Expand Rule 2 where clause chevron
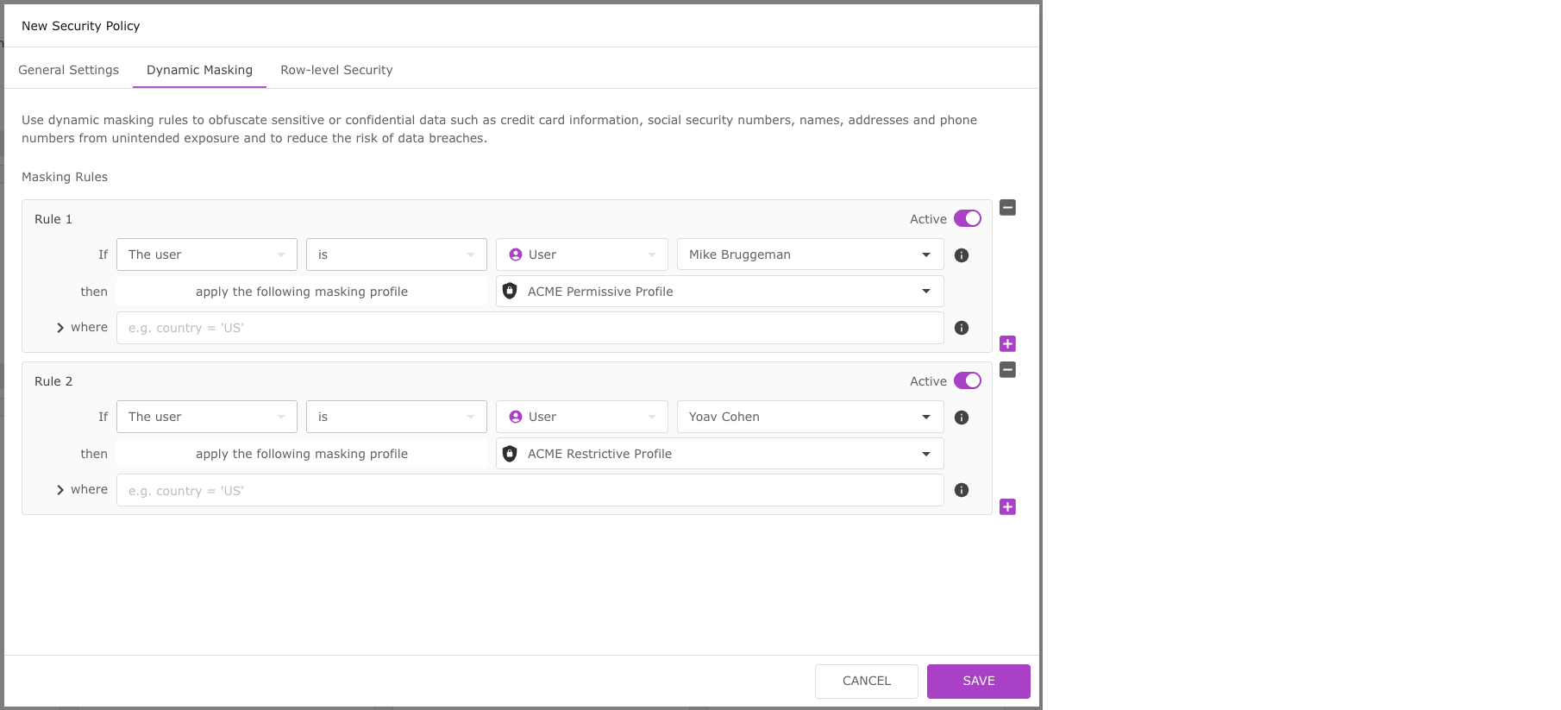The height and width of the screenshot is (710, 1561). (x=60, y=490)
